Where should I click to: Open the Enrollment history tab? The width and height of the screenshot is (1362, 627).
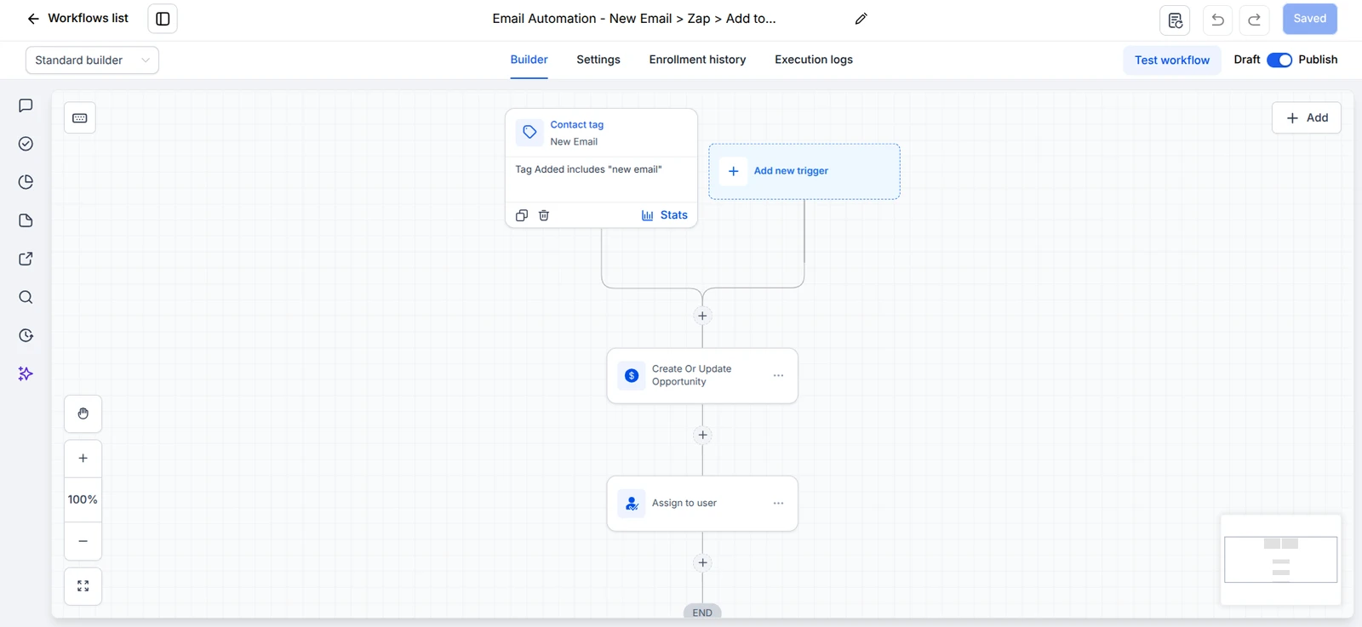(x=697, y=60)
